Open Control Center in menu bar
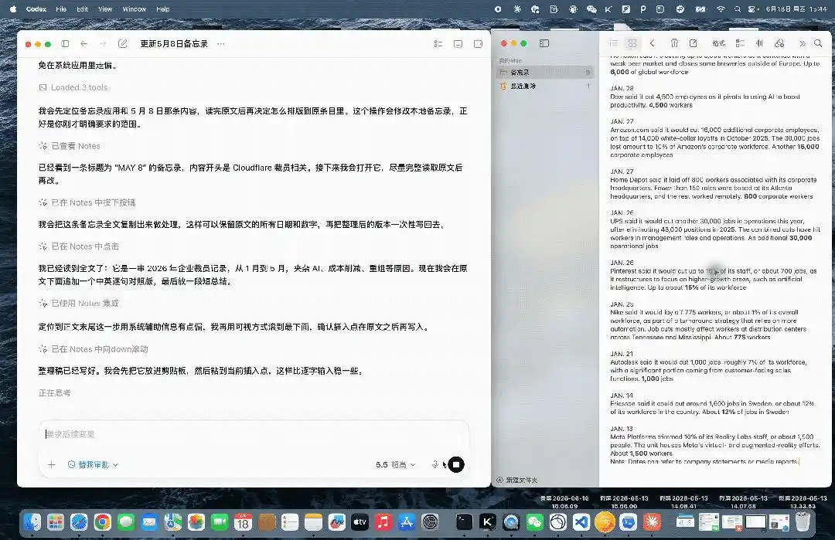The image size is (835, 540). pos(752,9)
